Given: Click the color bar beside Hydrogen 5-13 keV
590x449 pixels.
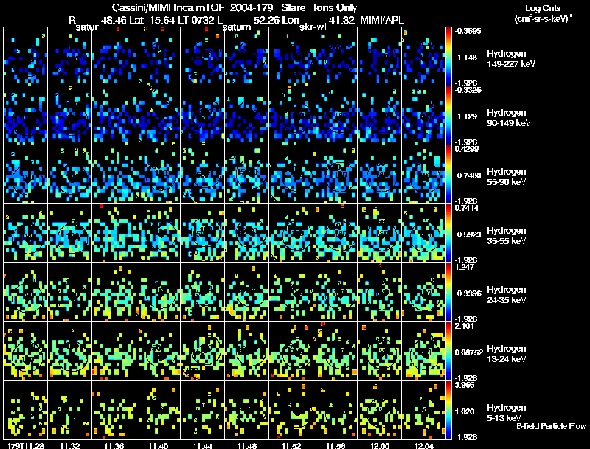Looking at the screenshot, I should (x=448, y=411).
